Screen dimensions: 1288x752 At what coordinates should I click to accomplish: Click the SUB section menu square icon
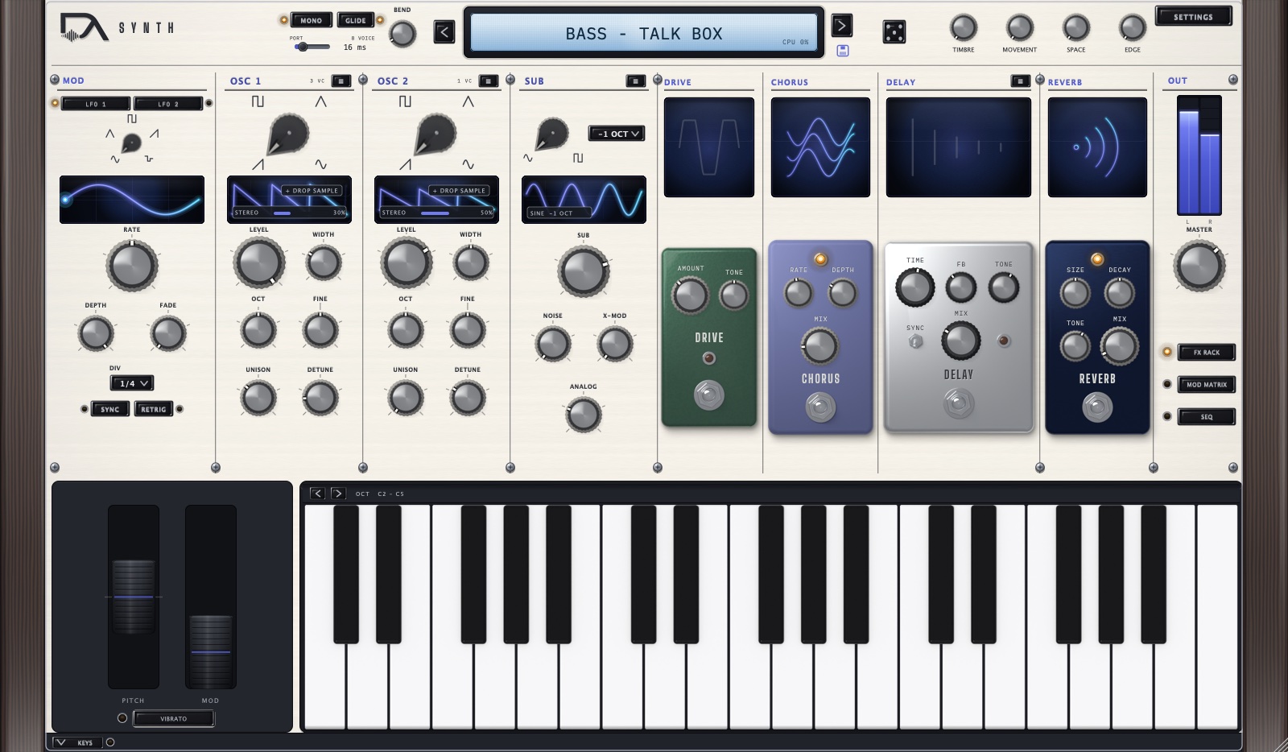[x=636, y=81]
